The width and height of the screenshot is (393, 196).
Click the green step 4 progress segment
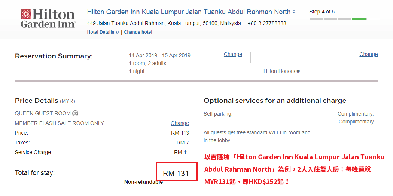point(359,19)
